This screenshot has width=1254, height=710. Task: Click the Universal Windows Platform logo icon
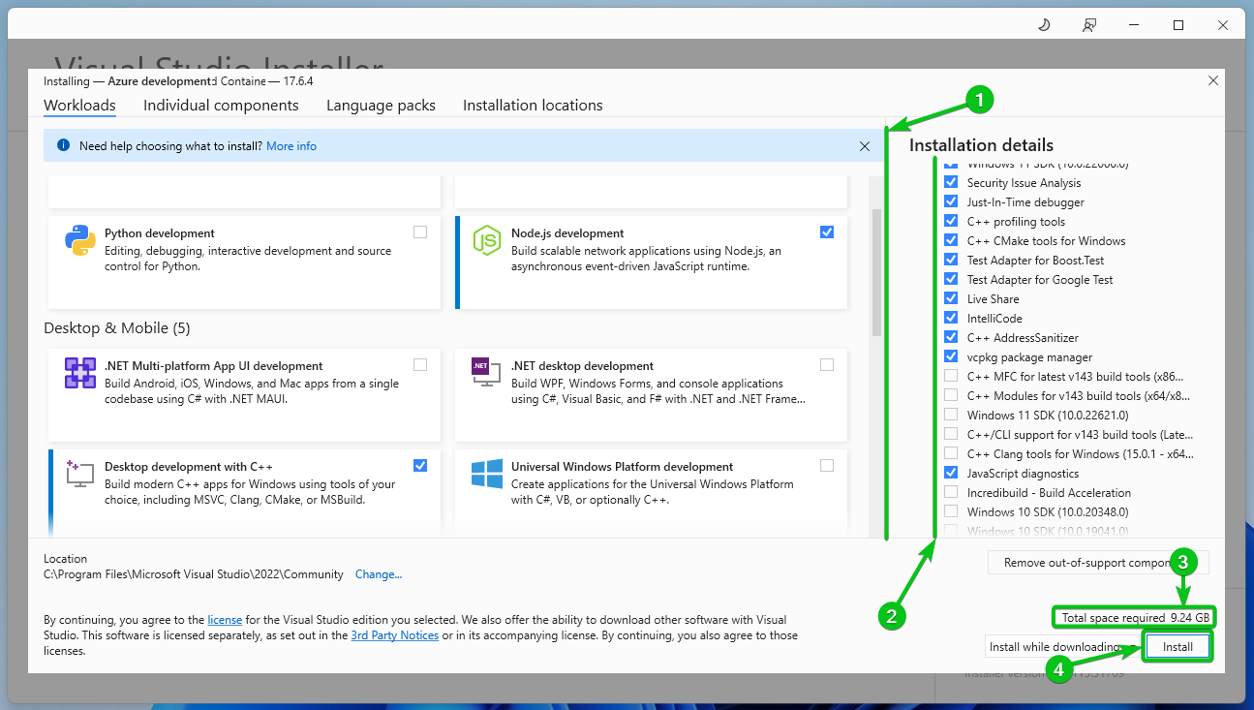coord(486,473)
